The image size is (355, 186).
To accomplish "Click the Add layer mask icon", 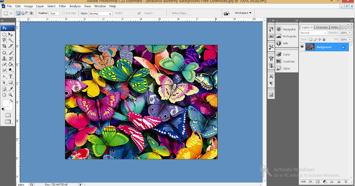I will point(318,182).
